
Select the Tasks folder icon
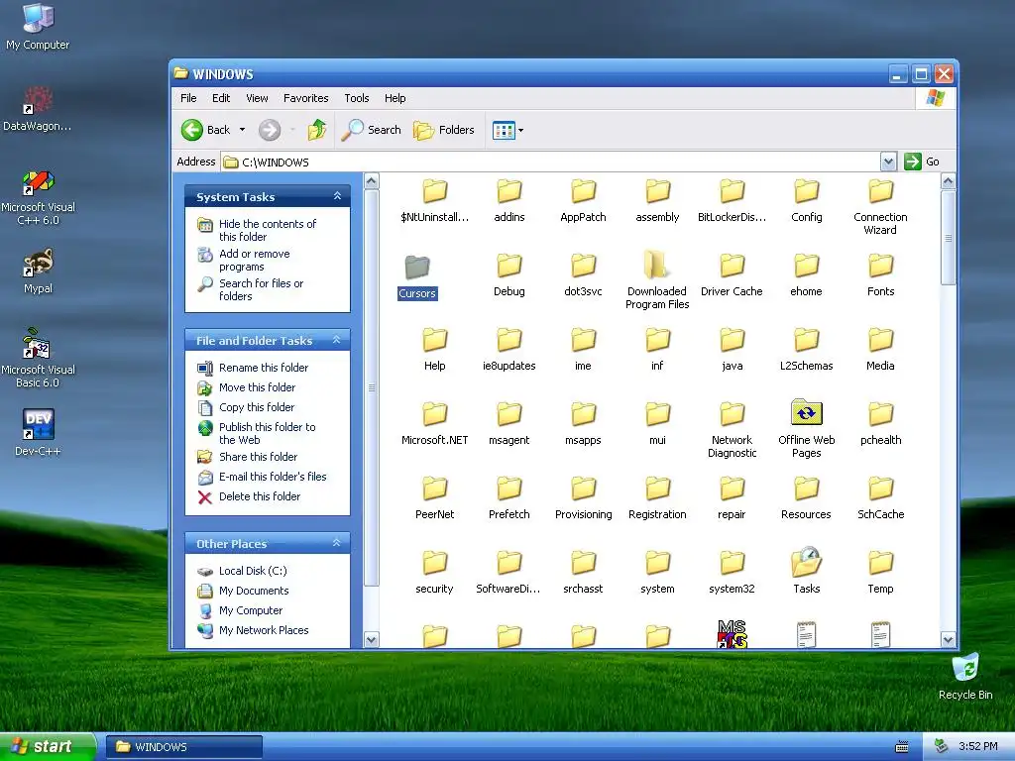pyautogui.click(x=806, y=562)
